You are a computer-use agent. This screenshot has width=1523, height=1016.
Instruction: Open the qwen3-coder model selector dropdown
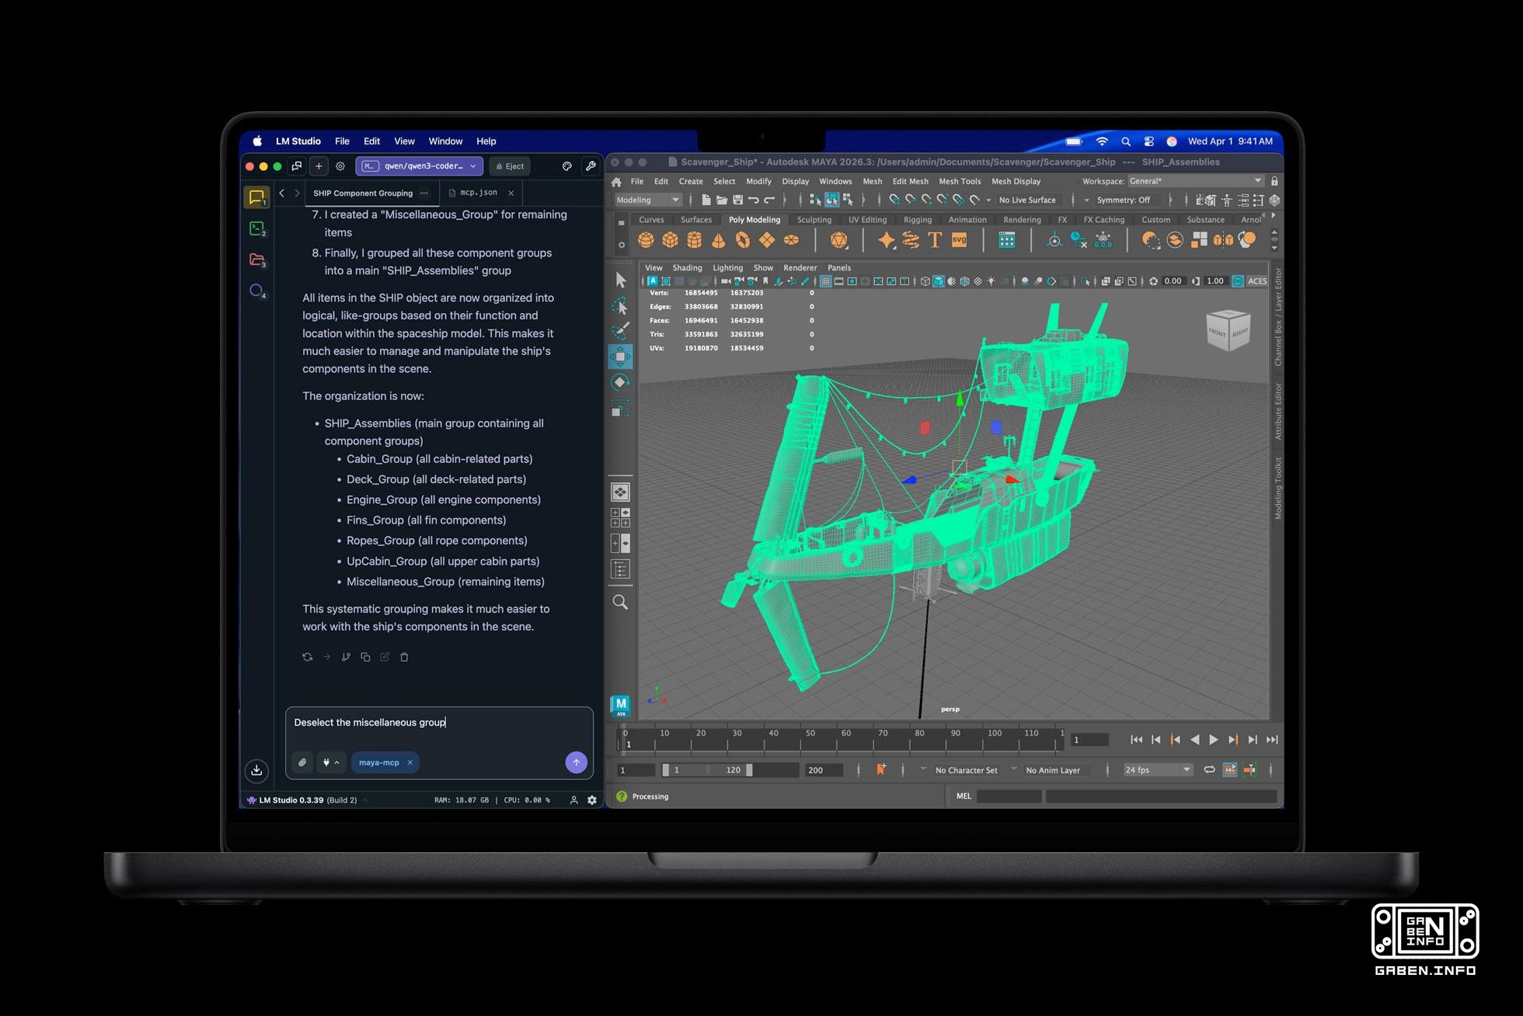tap(419, 165)
